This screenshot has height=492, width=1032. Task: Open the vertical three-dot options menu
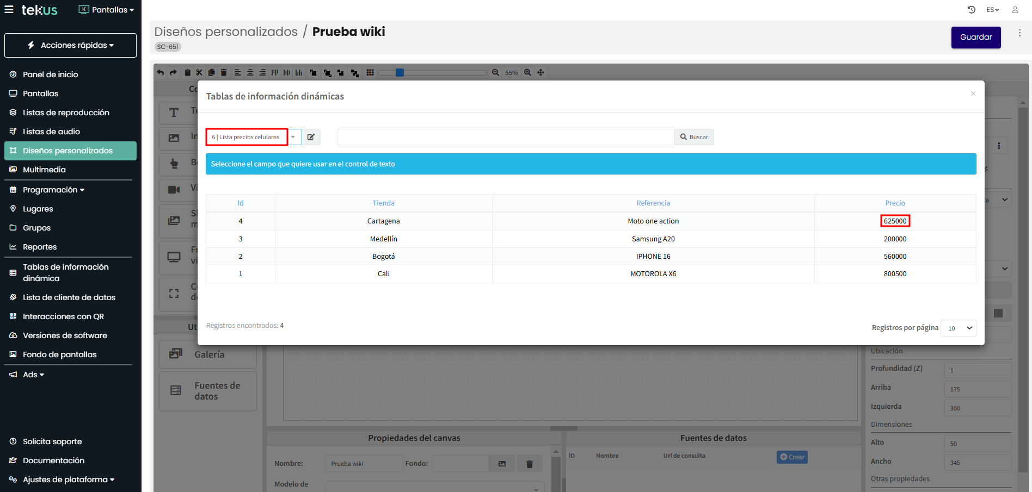pos(1019,33)
